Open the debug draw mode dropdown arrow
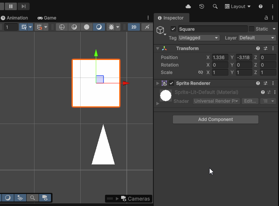 click(118, 27)
